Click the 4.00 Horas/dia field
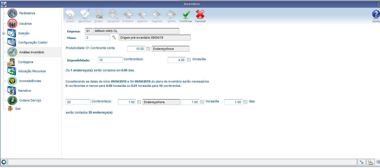This screenshot has width=380, height=168. (x=177, y=60)
